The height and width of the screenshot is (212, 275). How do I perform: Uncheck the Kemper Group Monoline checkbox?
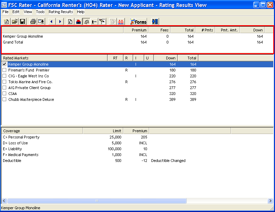click(x=4, y=64)
